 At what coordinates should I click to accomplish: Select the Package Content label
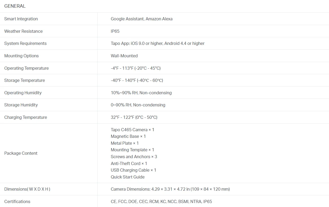click(21, 153)
